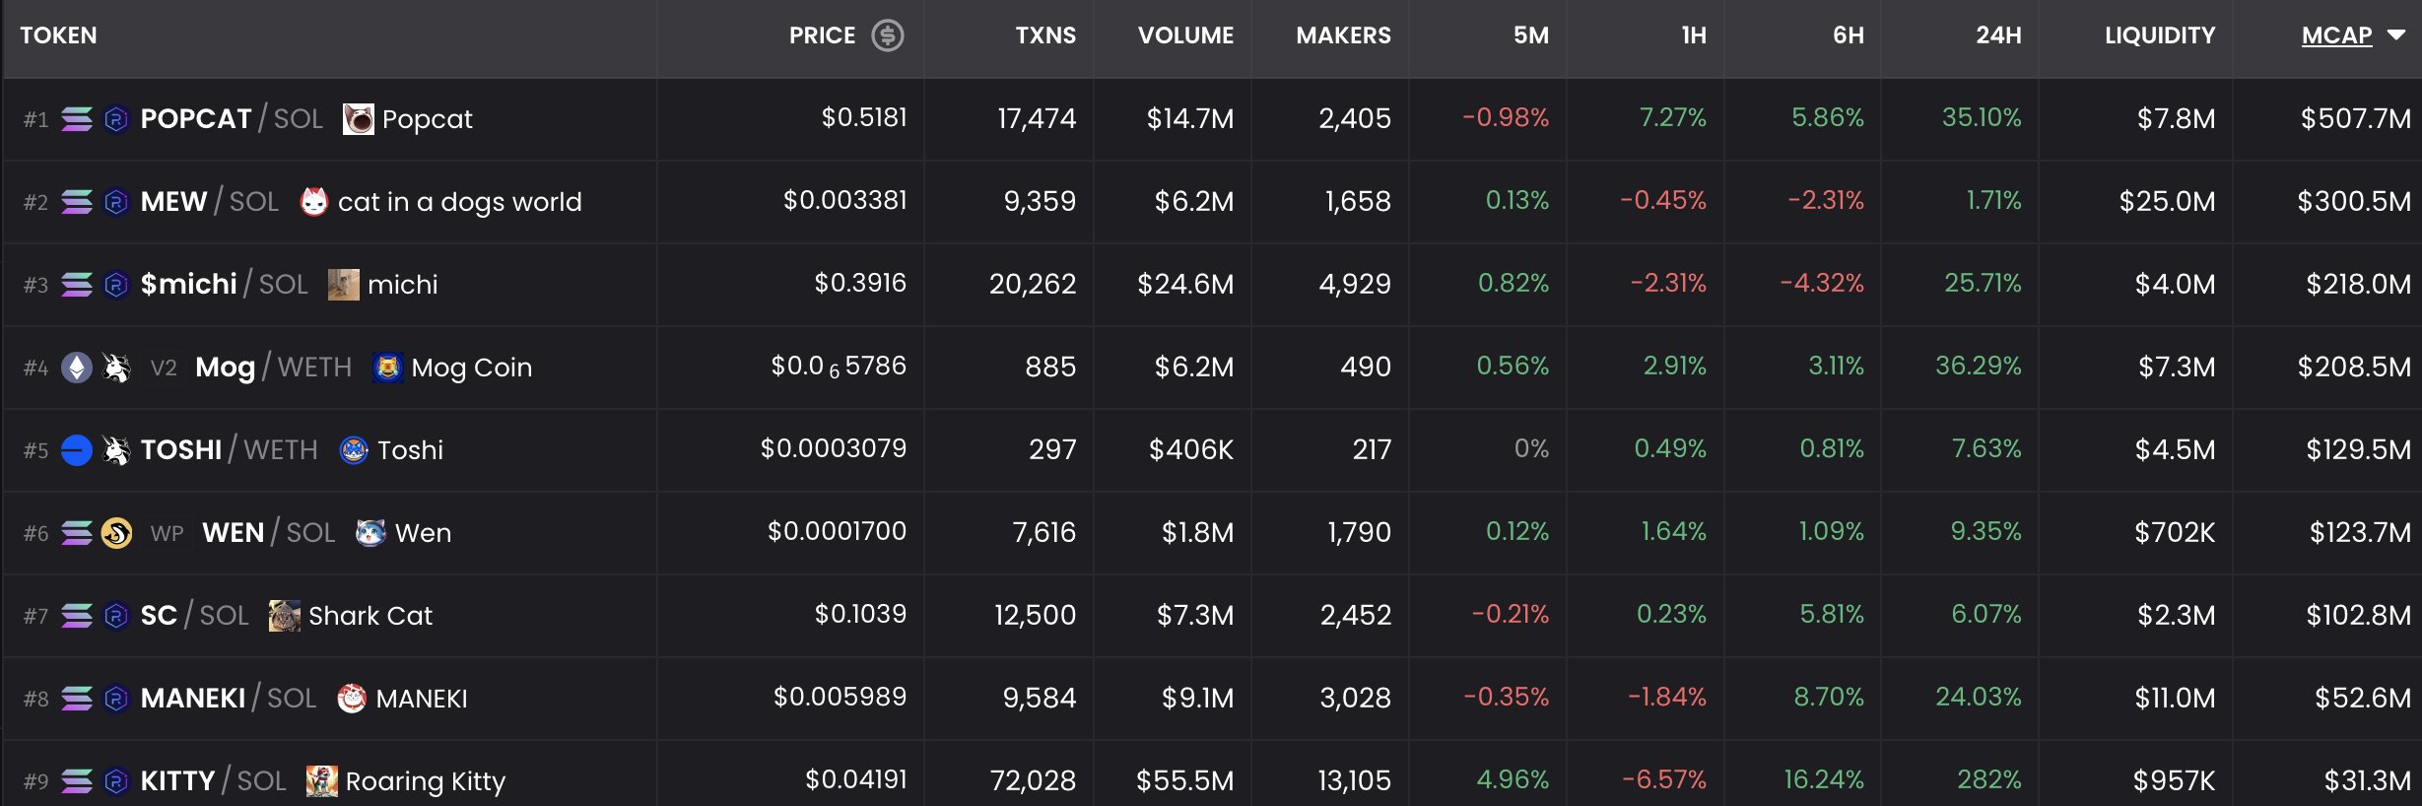Click Raydium DEX icon in POPCAT row
The height and width of the screenshot is (806, 2422).
click(x=116, y=119)
